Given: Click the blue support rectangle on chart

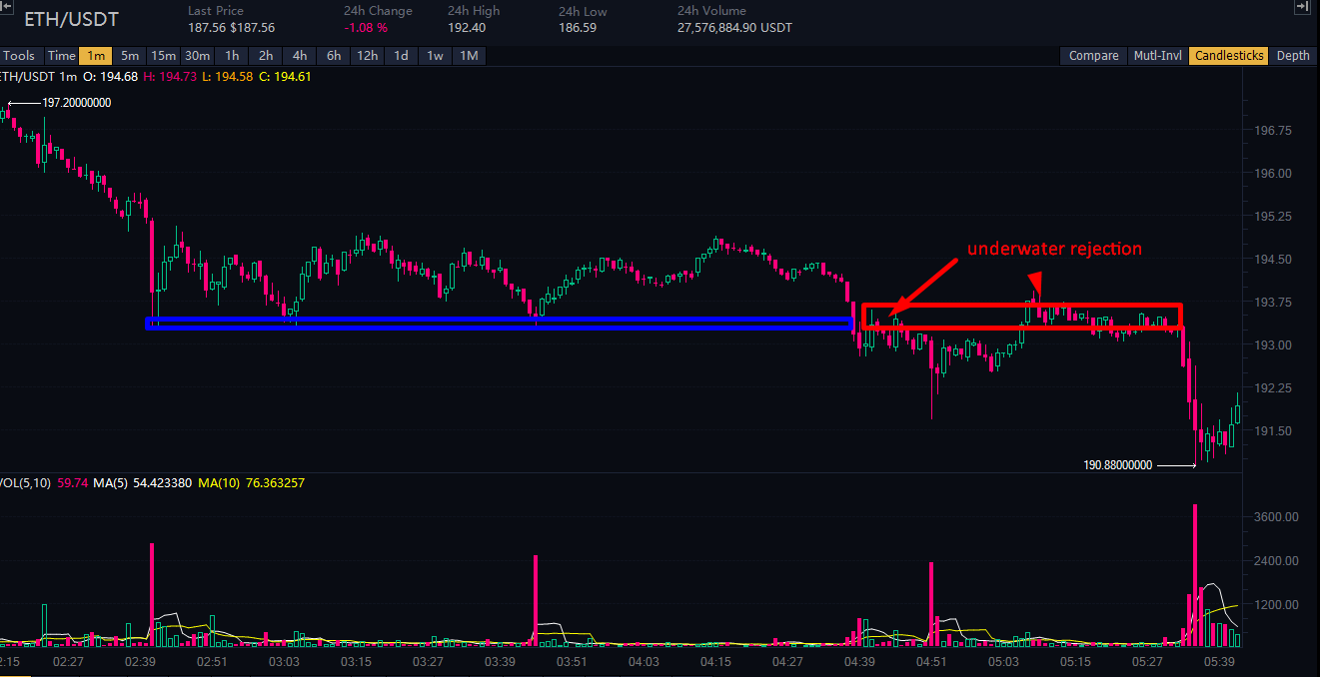Looking at the screenshot, I should coord(500,324).
